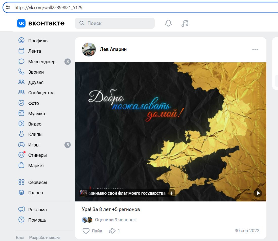Add the audio track with plus button
The image size is (278, 241).
[171, 193]
